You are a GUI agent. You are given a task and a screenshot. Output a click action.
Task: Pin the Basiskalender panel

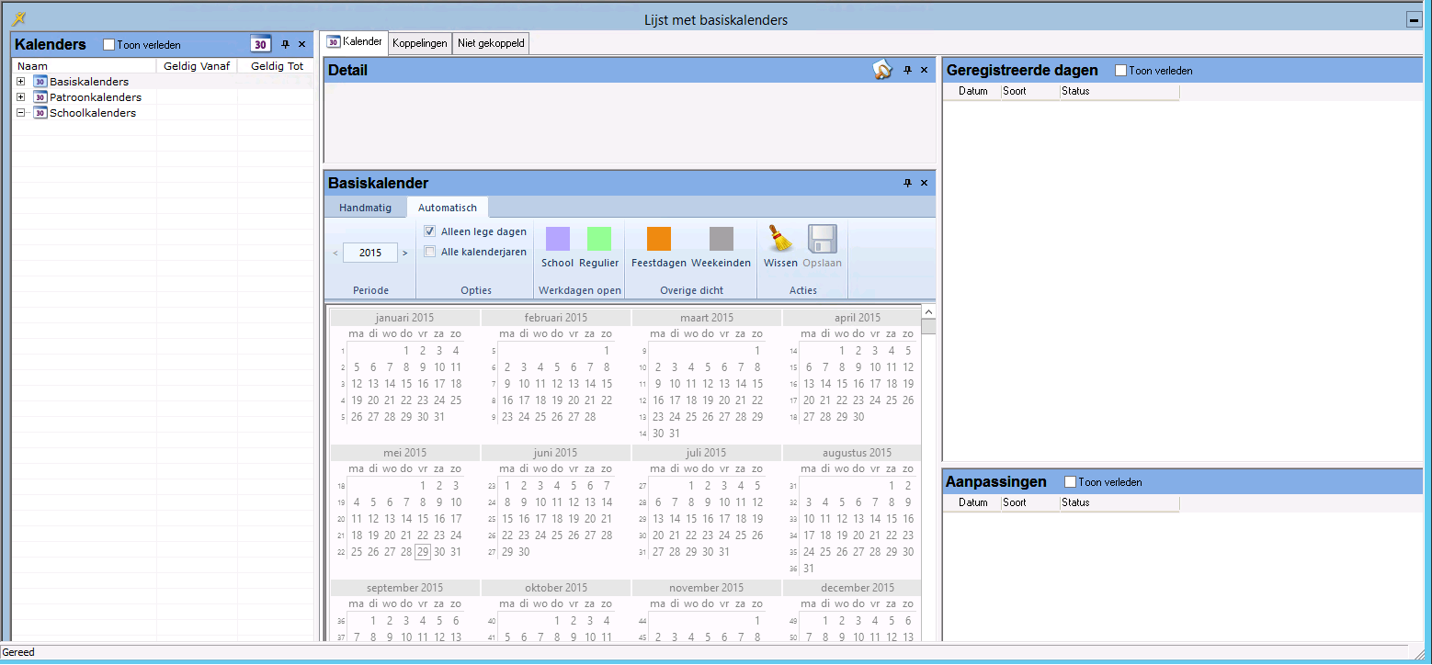point(907,184)
